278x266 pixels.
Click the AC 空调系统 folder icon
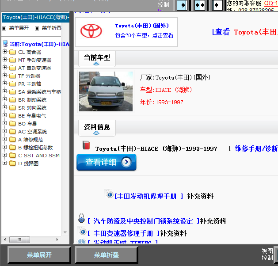pos(12,132)
